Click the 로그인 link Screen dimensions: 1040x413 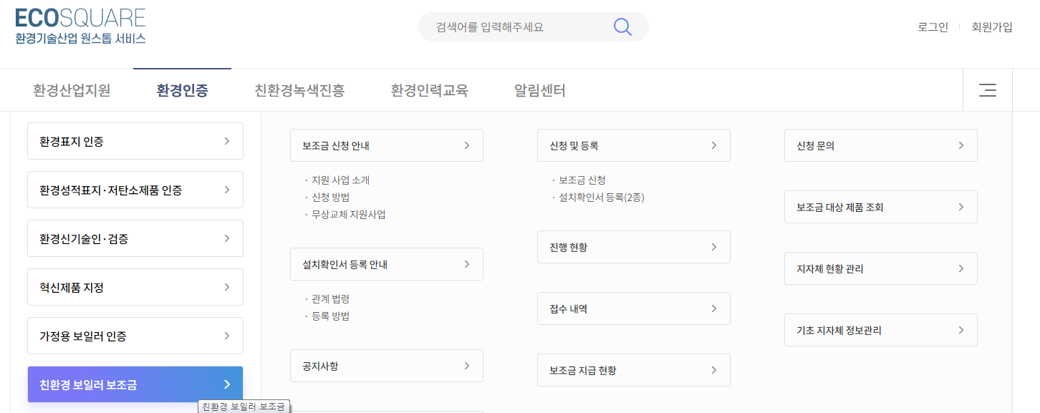(x=932, y=26)
